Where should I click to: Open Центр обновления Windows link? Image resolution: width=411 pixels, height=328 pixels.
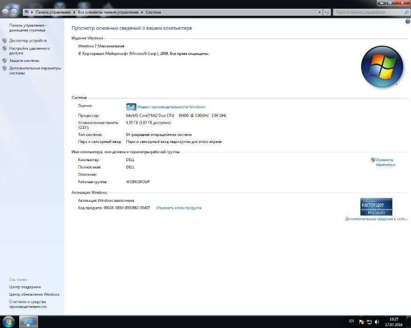34,294
